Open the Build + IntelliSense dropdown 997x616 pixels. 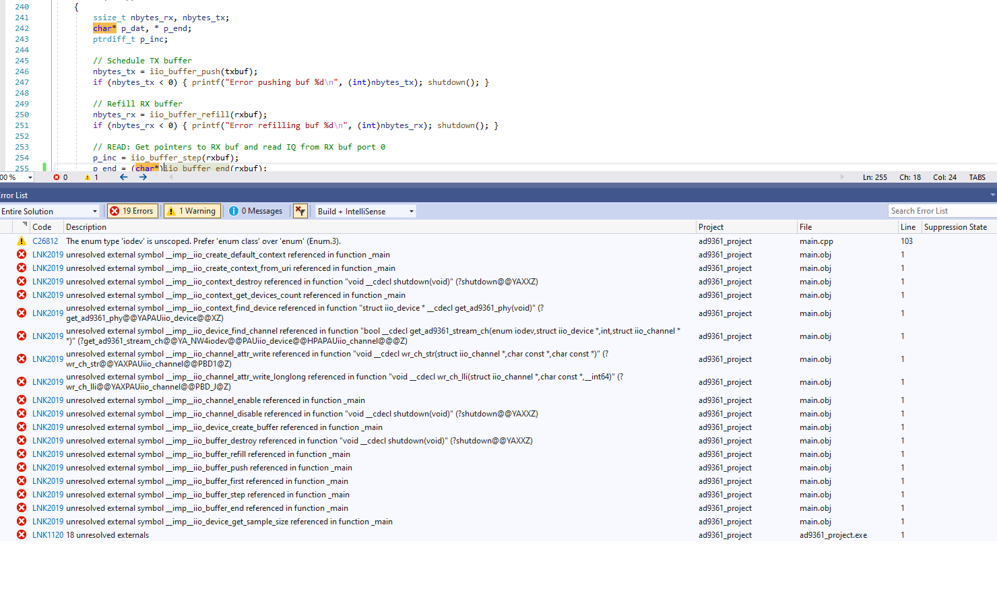tap(410, 210)
